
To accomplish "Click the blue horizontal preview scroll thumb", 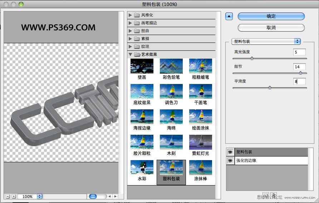I will coord(93,196).
